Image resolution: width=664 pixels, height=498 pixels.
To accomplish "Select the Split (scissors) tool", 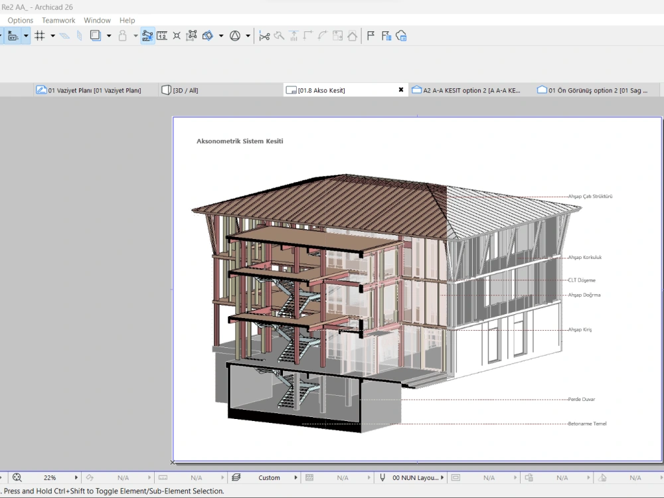I will pyautogui.click(x=264, y=35).
